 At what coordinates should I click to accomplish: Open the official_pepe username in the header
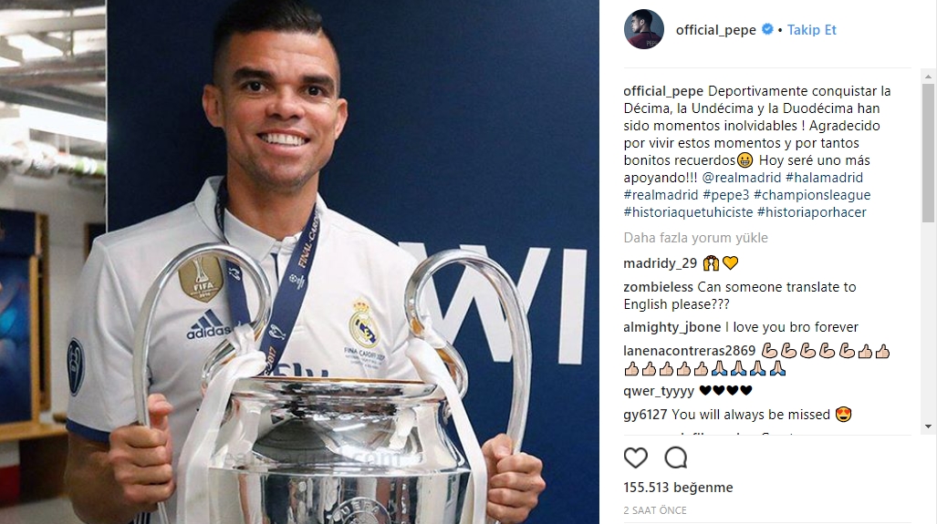coord(716,30)
